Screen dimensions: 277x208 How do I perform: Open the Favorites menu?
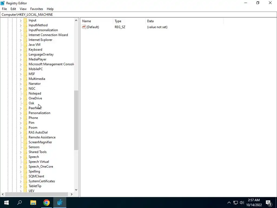point(37,9)
